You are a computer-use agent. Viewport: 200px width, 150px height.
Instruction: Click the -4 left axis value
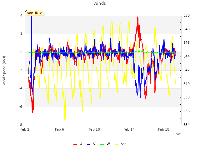point(21,88)
